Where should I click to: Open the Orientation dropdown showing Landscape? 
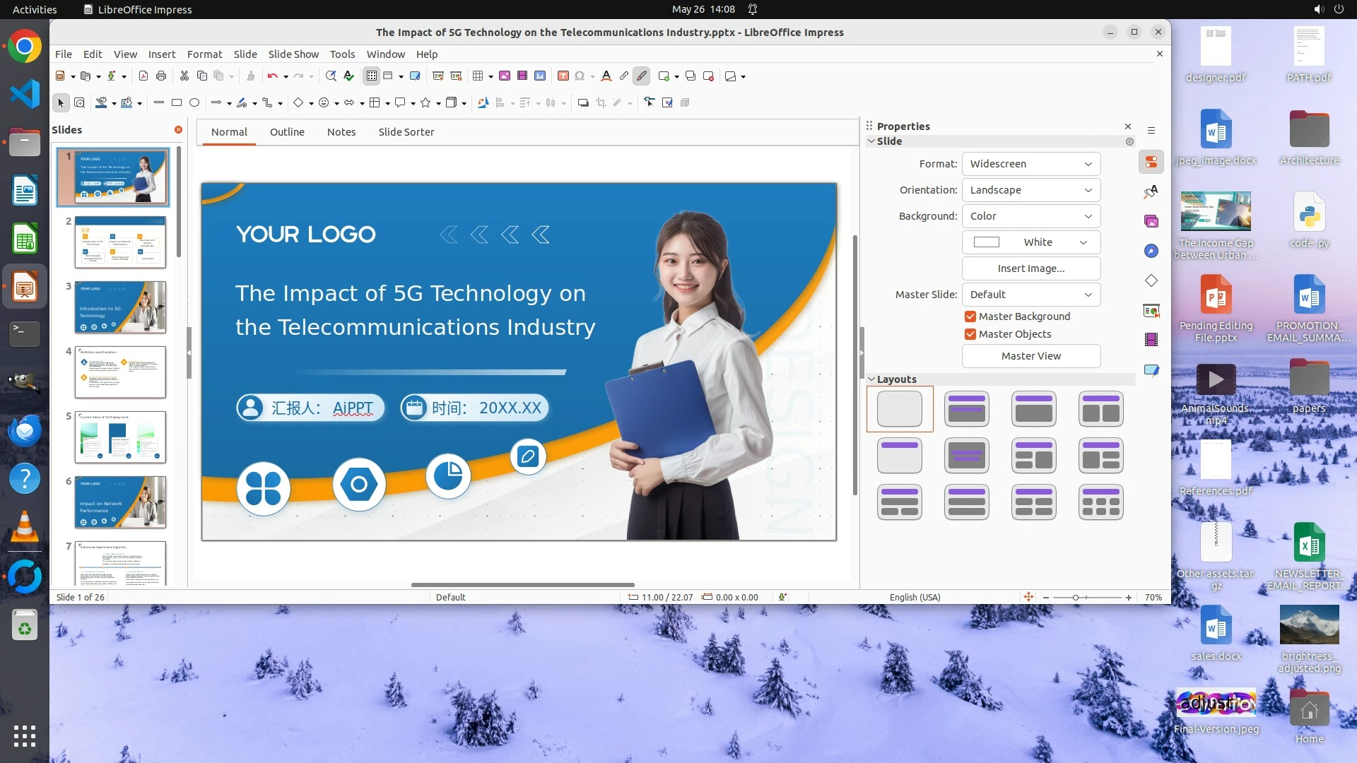point(1030,190)
